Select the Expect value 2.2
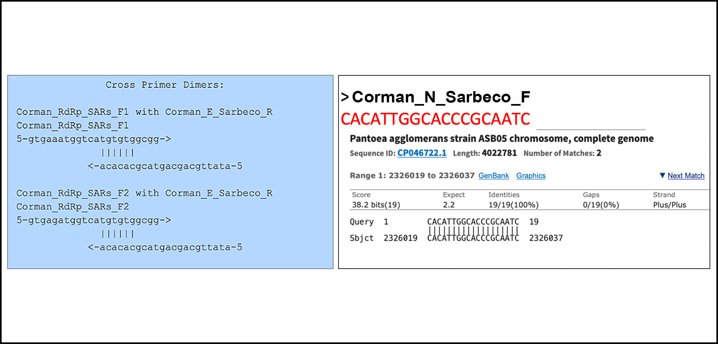Image resolution: width=718 pixels, height=344 pixels. click(x=449, y=205)
